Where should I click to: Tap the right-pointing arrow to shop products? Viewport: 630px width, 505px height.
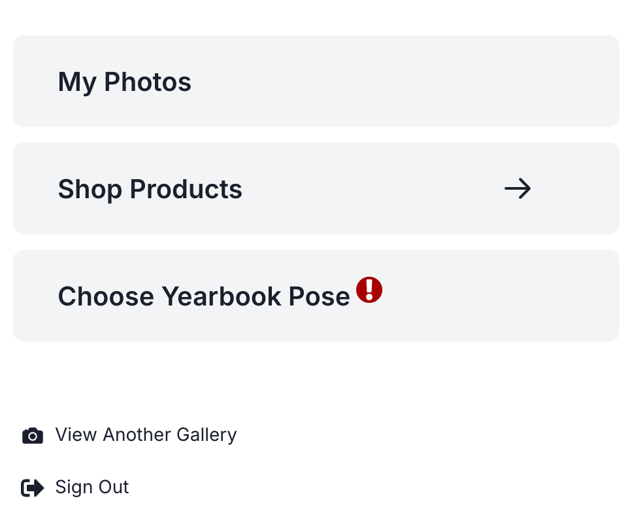pyautogui.click(x=518, y=189)
